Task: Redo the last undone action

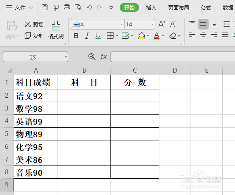Action: click(99, 7)
